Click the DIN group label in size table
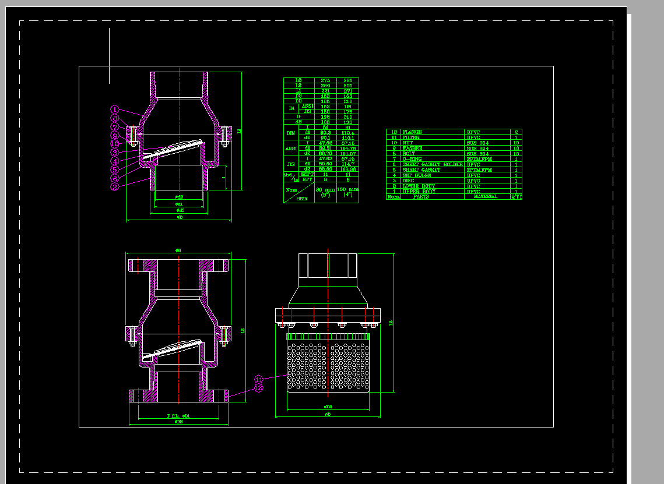Viewport: 664px width, 484px height. point(290,133)
